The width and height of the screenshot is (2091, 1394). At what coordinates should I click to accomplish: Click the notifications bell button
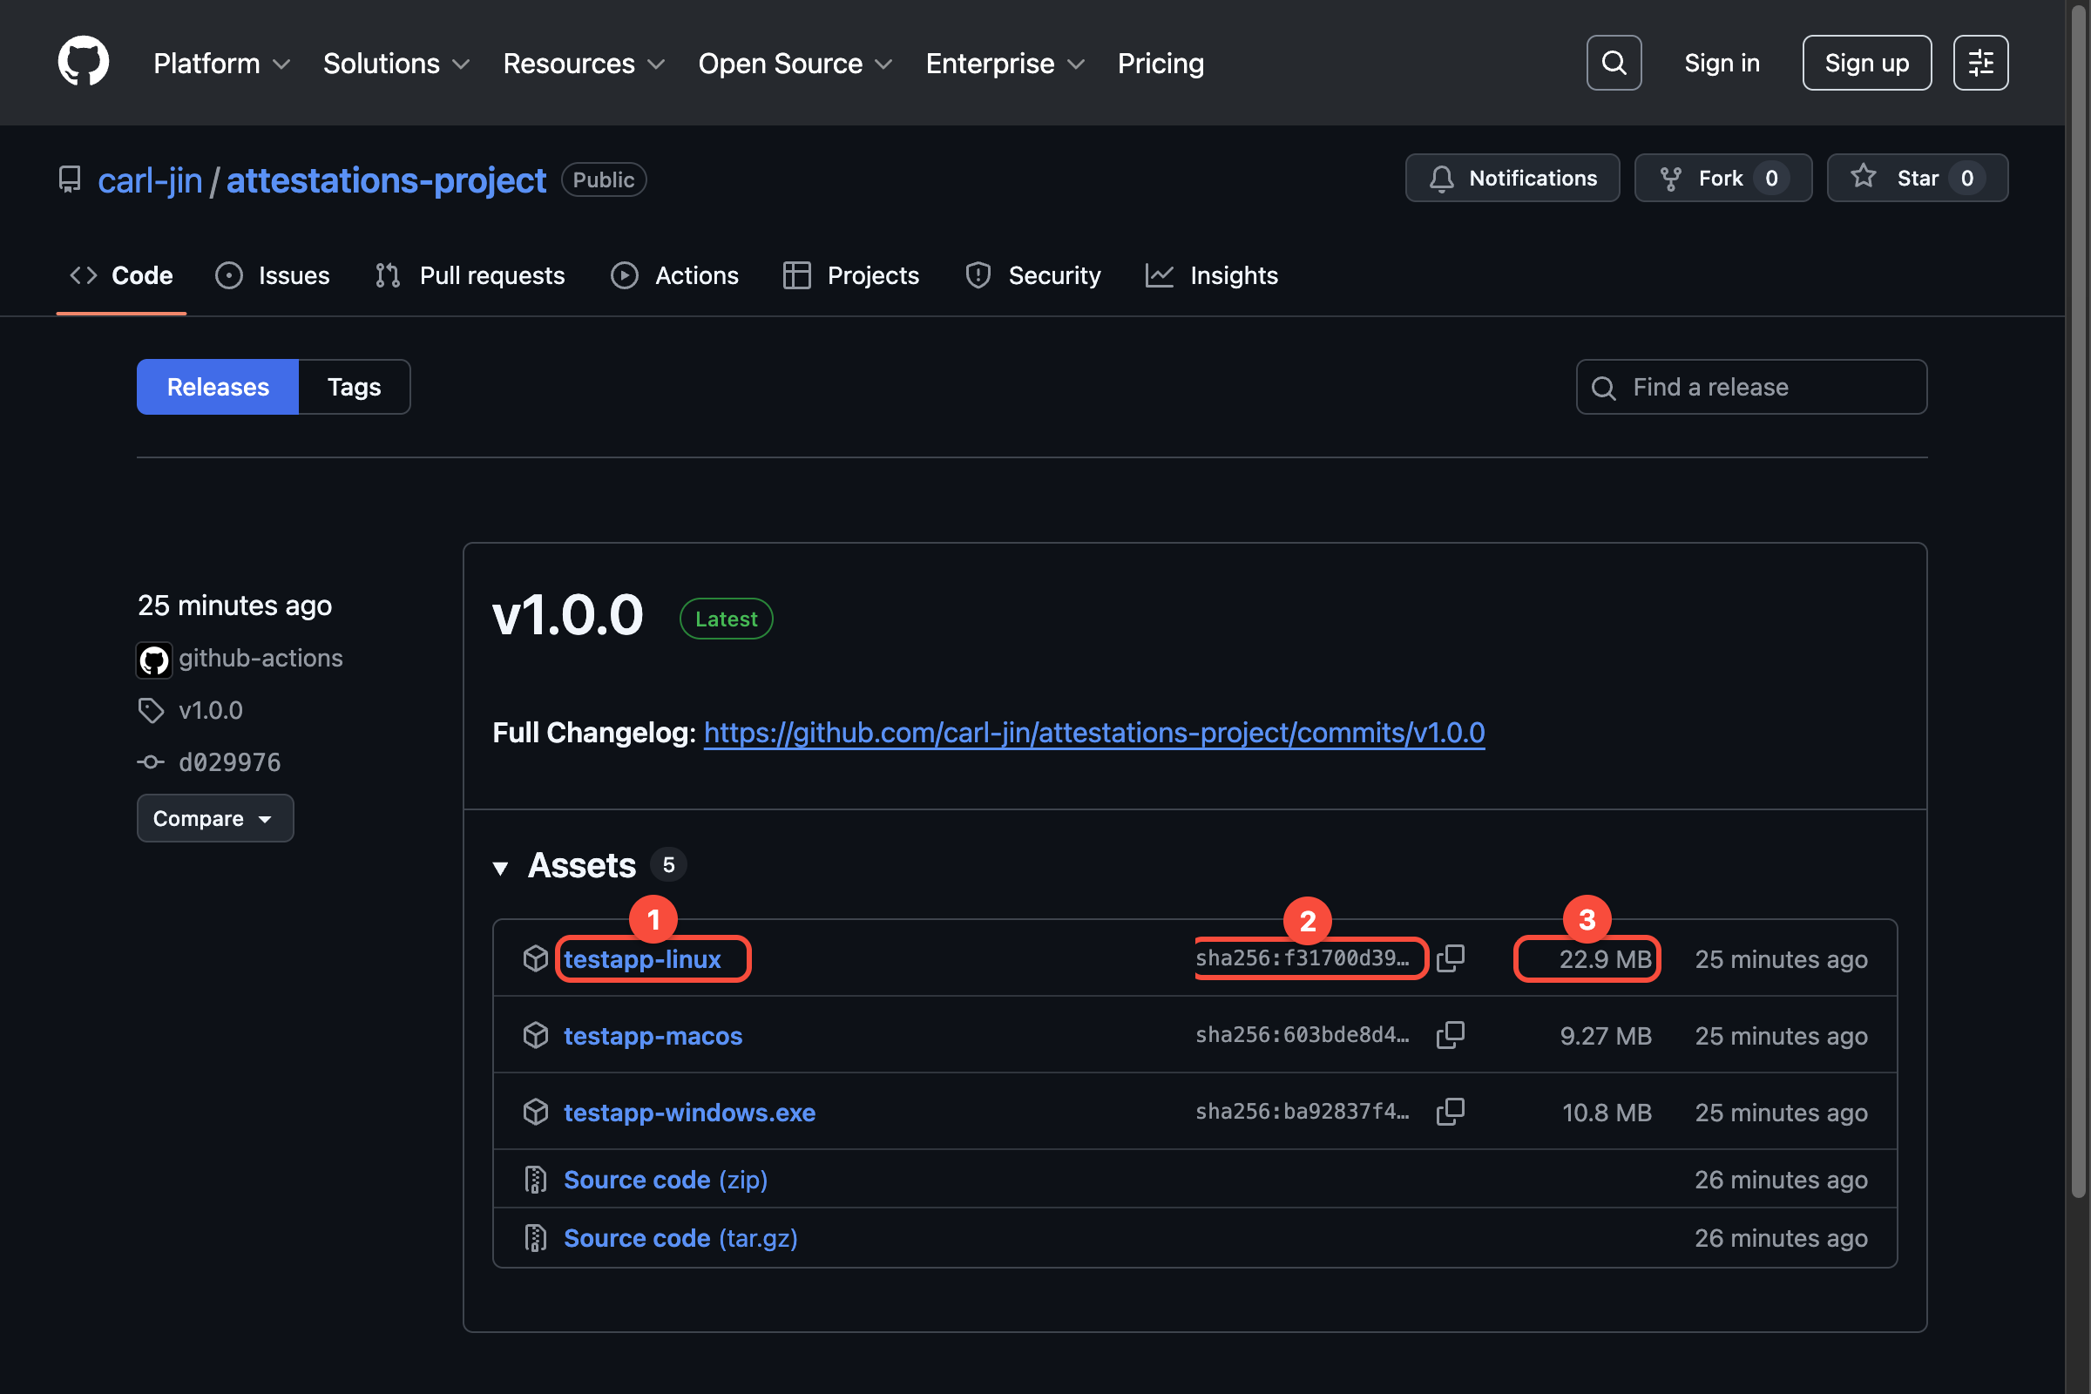pos(1512,177)
